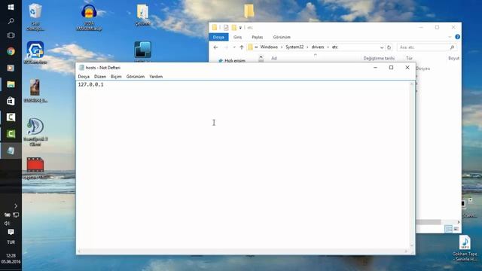Viewport: 482px width, 271px height.
Task: Open the Action Center notification icon
Action: pyautogui.click(x=11, y=232)
